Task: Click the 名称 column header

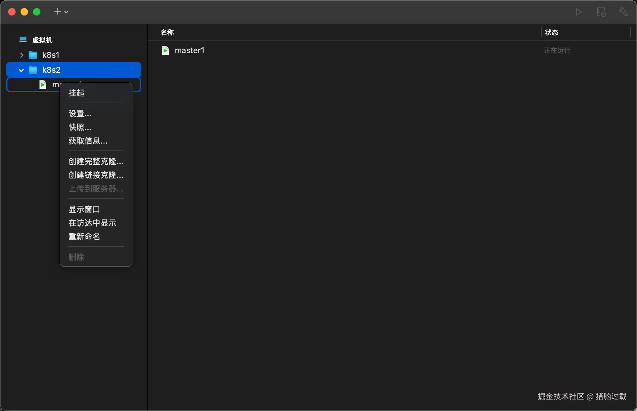Action: click(167, 32)
